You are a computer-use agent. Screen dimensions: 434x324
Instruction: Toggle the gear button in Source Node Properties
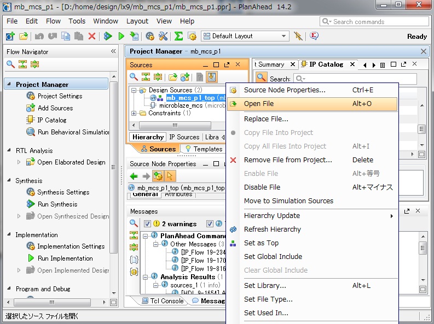pyautogui.click(x=158, y=176)
